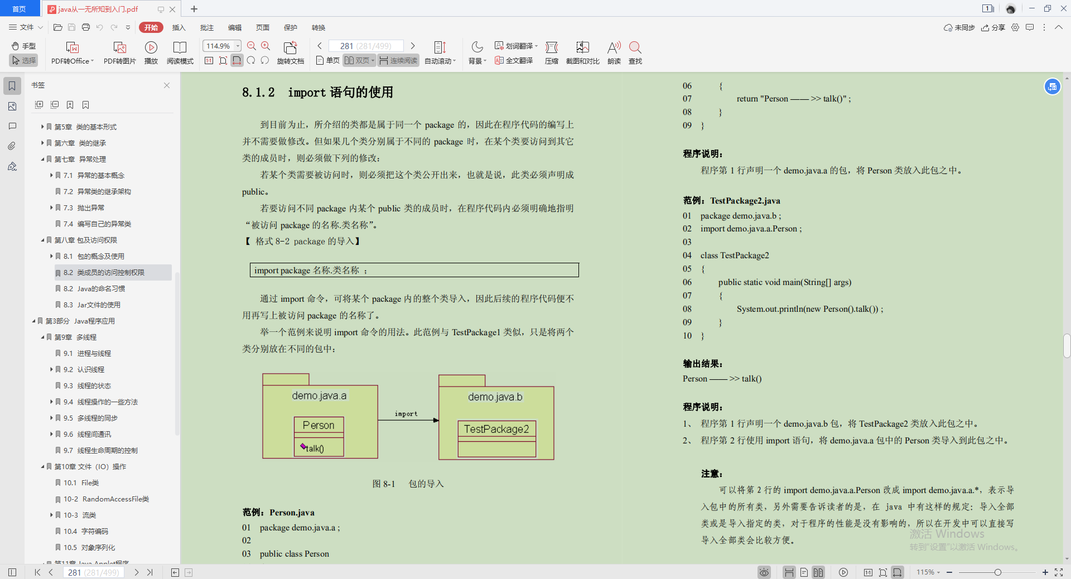Click the 压缩 compress icon
The height and width of the screenshot is (579, 1071).
552,47
